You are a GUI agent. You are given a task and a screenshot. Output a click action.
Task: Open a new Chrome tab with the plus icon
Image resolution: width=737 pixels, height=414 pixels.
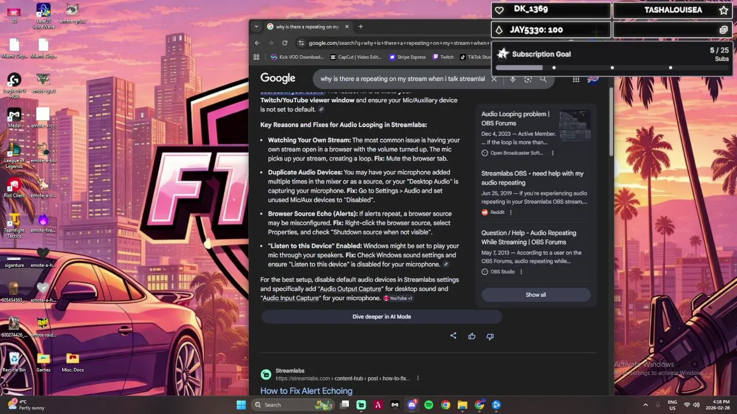(360, 26)
